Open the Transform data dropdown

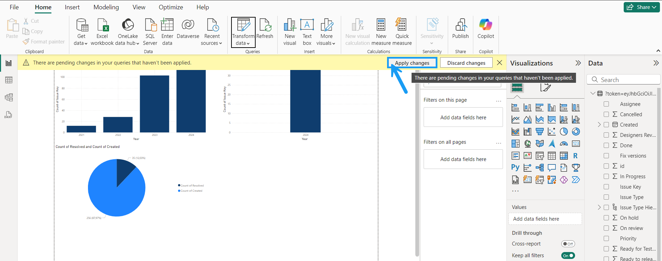click(x=243, y=43)
